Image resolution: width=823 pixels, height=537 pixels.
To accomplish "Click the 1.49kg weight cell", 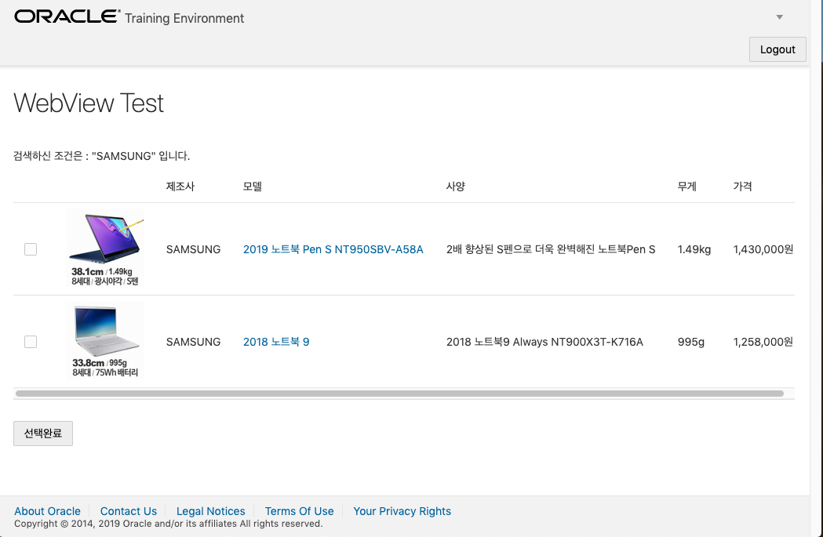I will click(694, 249).
